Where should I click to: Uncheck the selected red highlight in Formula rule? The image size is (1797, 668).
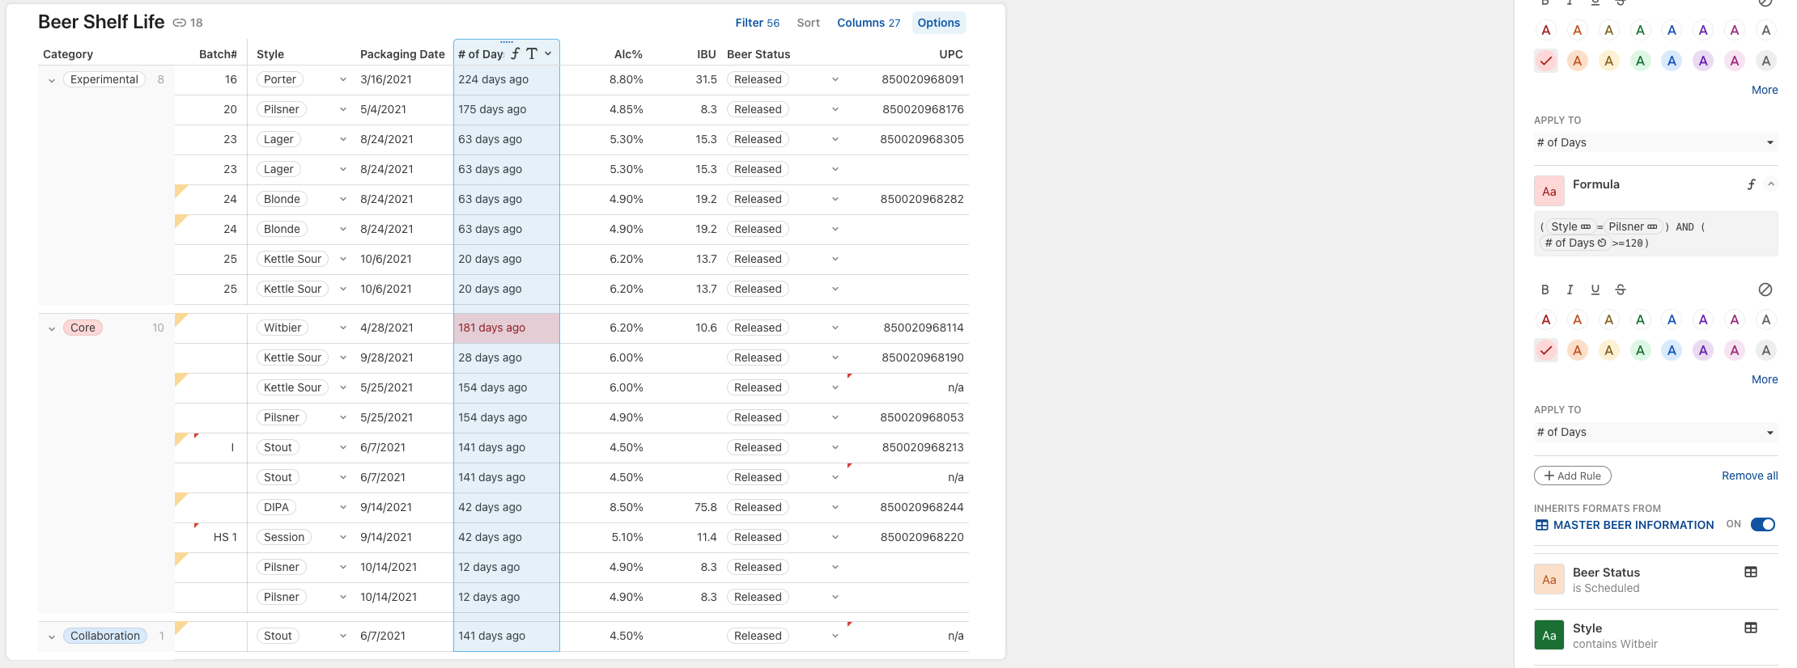point(1546,350)
